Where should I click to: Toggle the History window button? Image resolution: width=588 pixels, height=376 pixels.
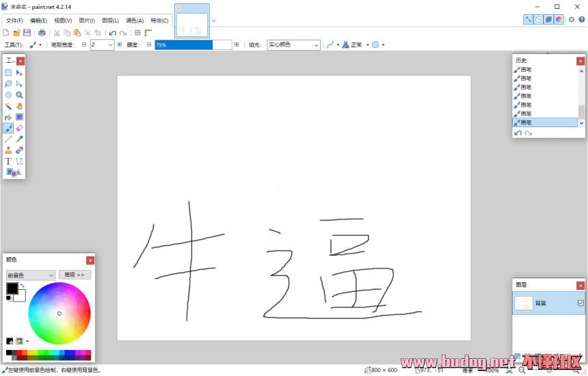[538, 20]
